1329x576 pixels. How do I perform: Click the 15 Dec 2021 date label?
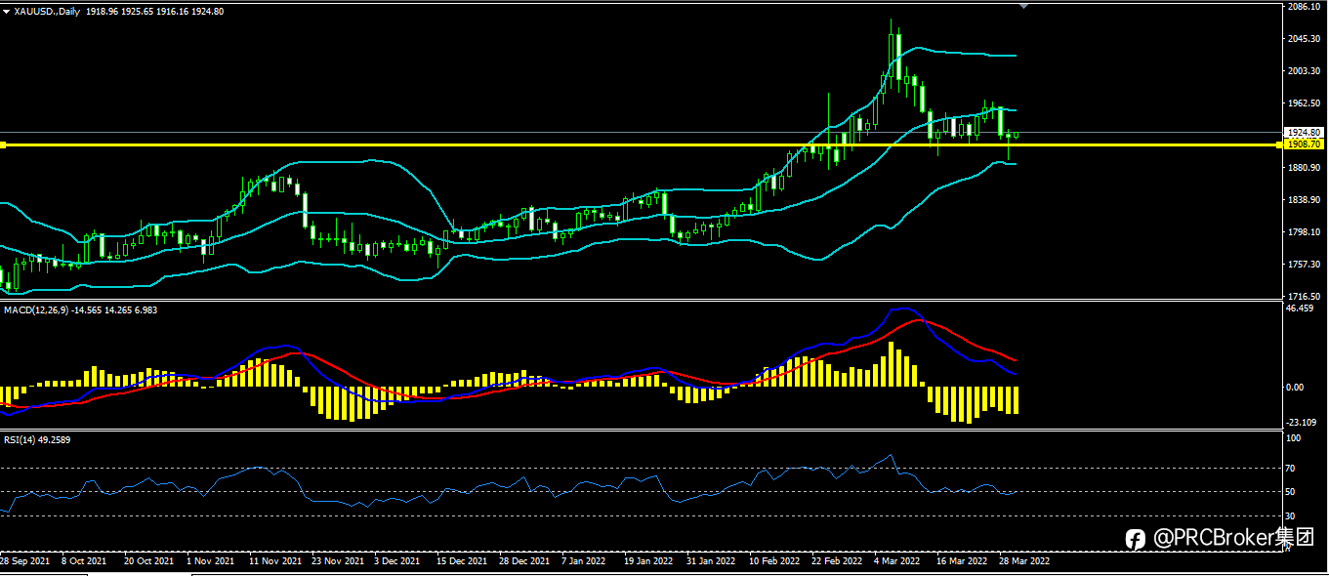click(x=462, y=562)
